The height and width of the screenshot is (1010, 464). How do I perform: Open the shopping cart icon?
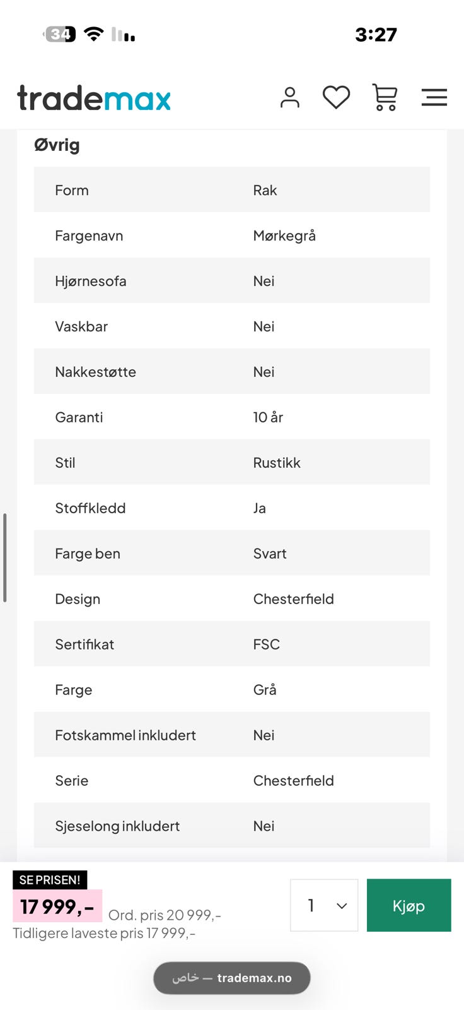pos(385,98)
